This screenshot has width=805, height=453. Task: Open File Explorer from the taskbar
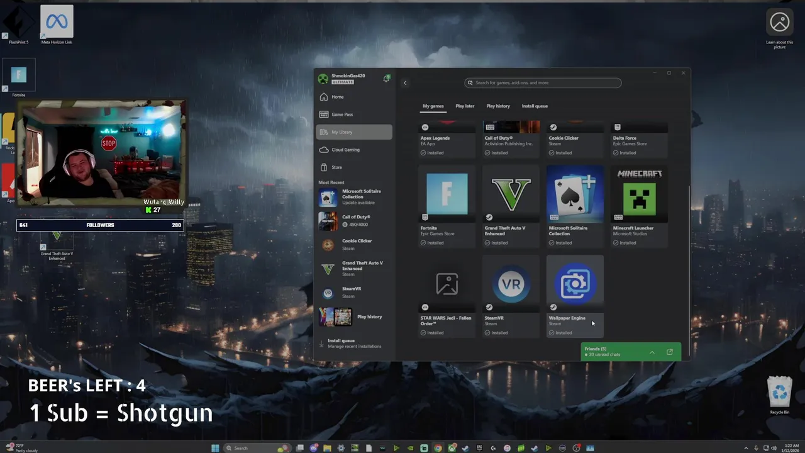[327, 448]
